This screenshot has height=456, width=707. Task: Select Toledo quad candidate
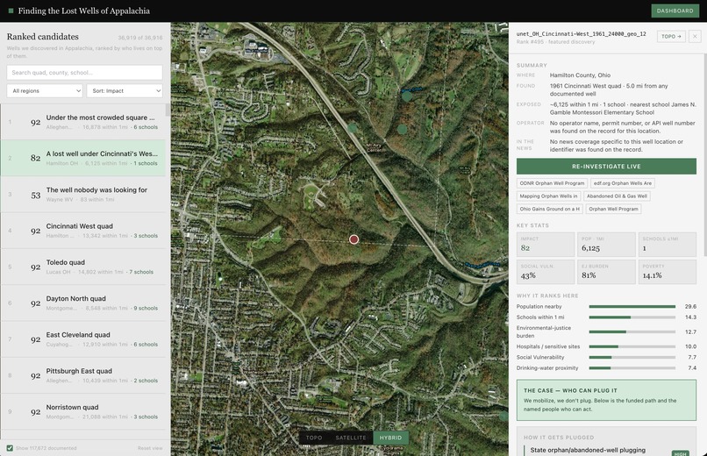pyautogui.click(x=83, y=267)
